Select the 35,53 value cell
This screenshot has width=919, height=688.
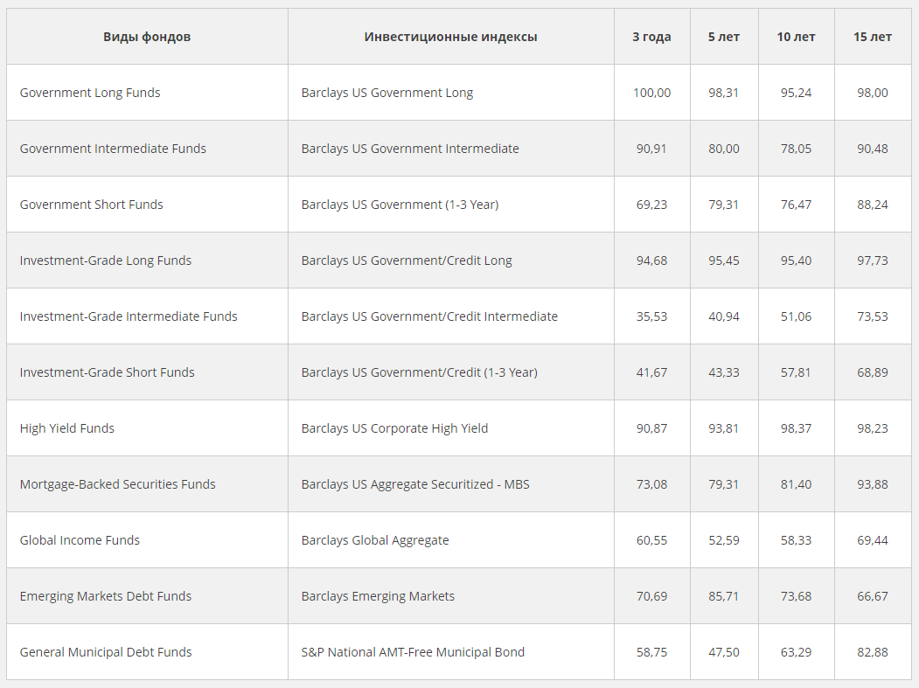point(651,316)
